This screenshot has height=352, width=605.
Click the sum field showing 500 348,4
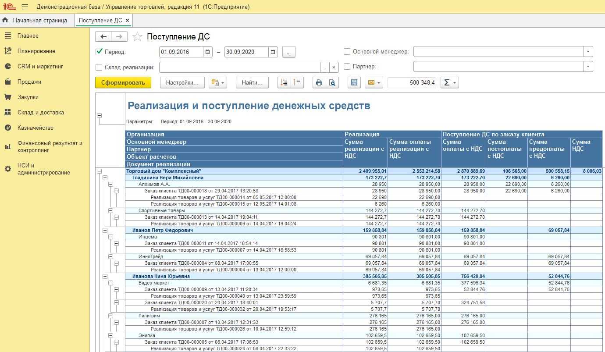(412, 82)
